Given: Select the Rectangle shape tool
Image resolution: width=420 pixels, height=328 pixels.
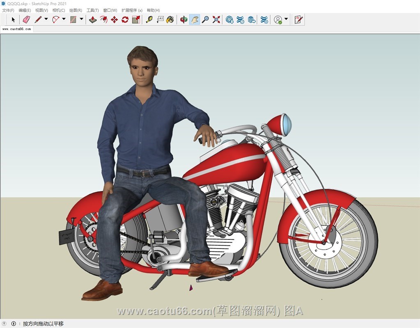Looking at the screenshot, I should tap(73, 20).
